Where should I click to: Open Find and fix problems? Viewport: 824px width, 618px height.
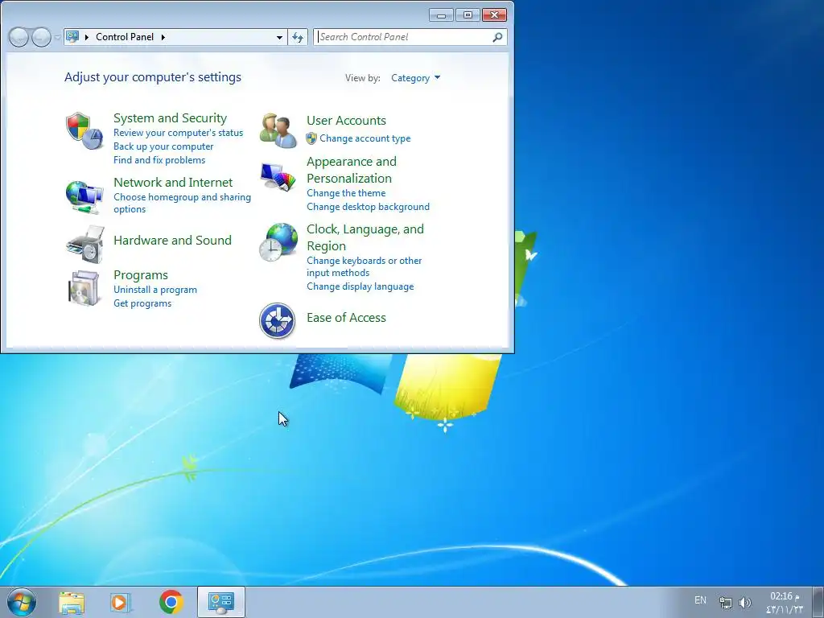(159, 160)
